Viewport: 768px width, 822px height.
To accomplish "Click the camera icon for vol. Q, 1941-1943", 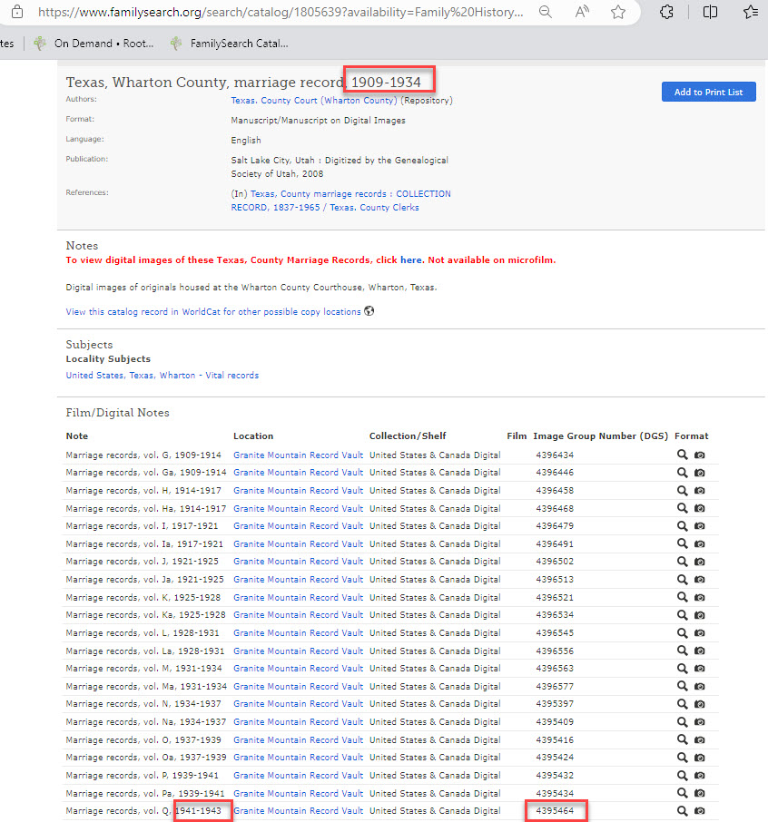I will point(699,811).
